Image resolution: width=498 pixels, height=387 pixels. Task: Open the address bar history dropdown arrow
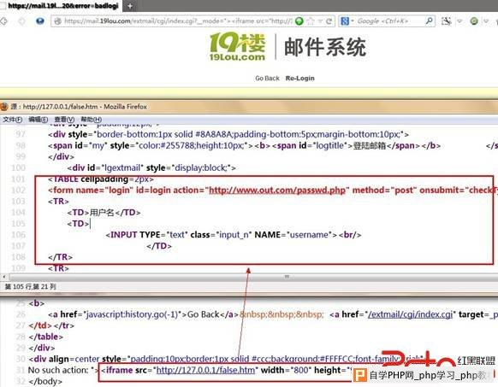320,21
